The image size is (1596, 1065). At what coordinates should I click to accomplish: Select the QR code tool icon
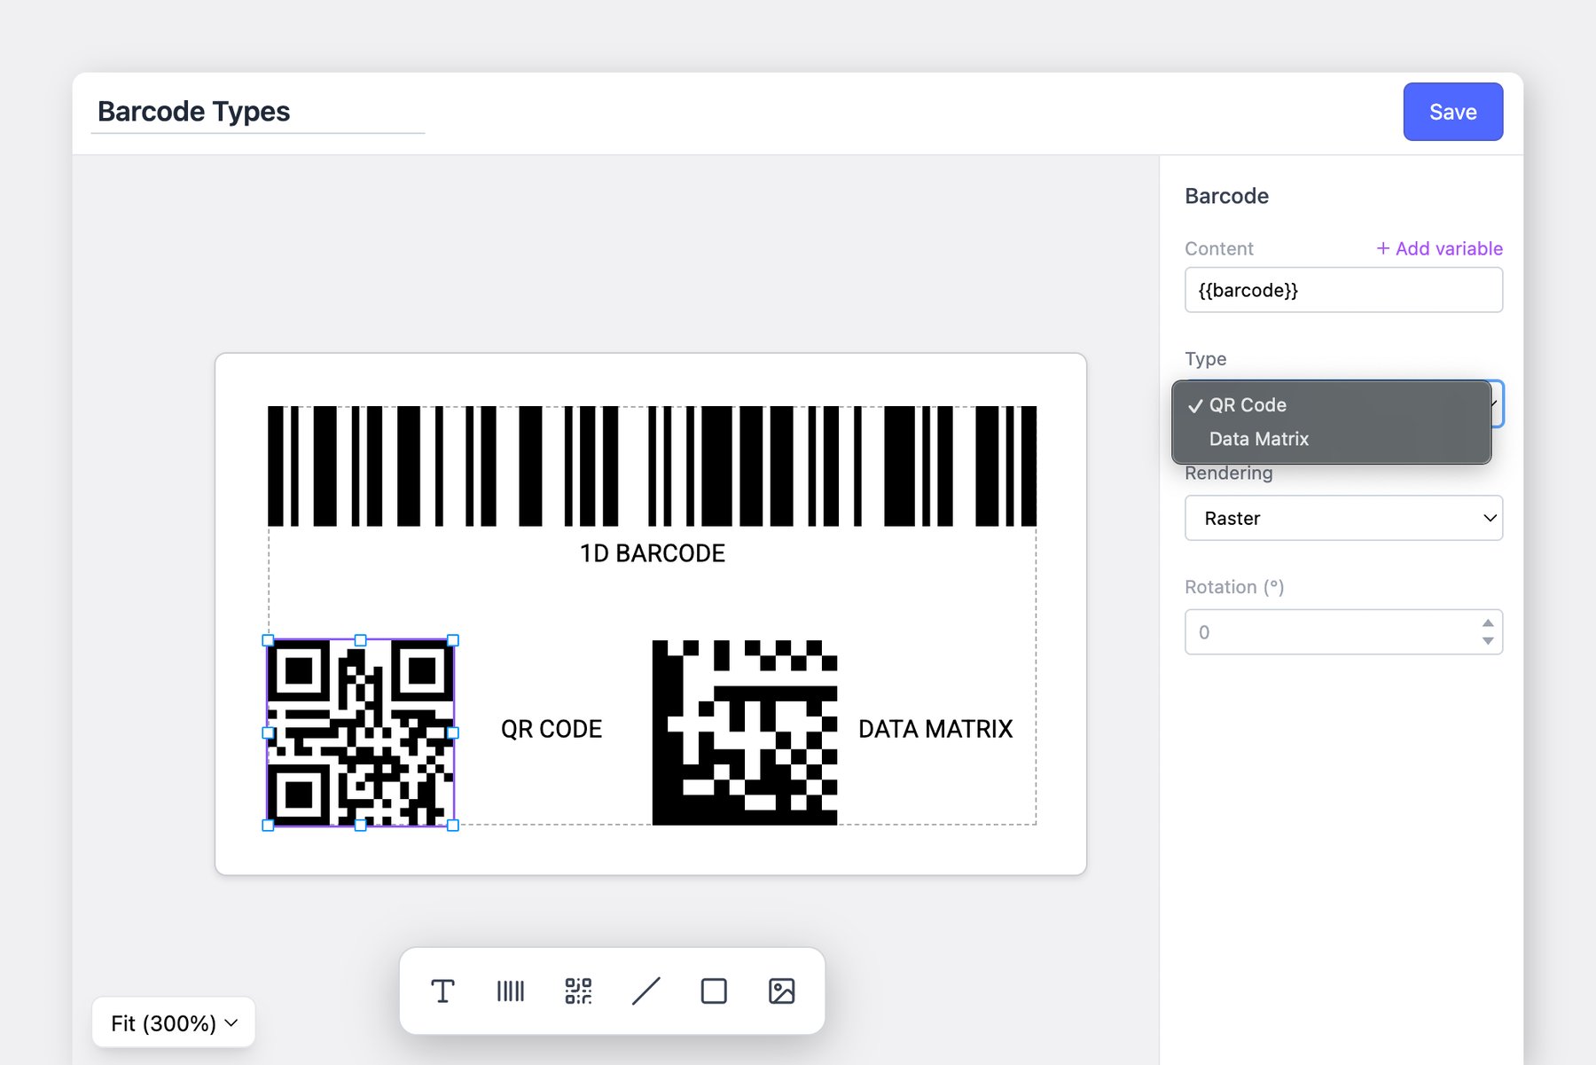578,991
